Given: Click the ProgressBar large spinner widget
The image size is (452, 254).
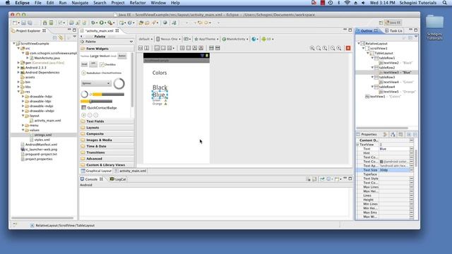Looking at the screenshot, I should (119, 84).
